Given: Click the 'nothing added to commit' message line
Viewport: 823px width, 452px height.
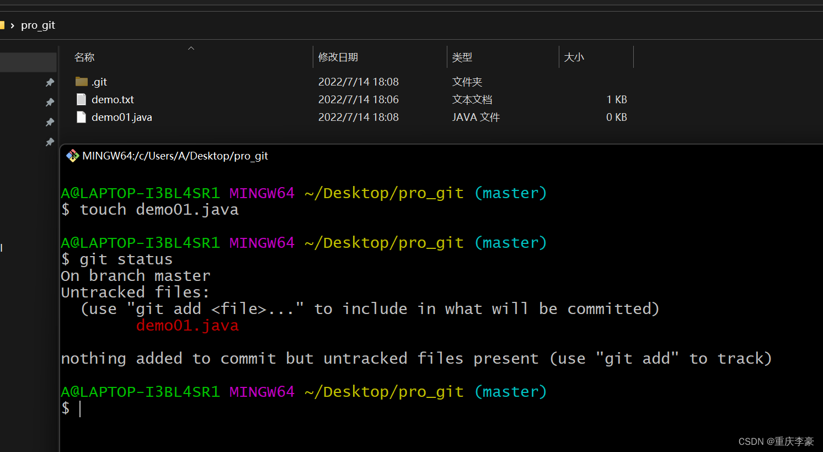Looking at the screenshot, I should click(416, 359).
